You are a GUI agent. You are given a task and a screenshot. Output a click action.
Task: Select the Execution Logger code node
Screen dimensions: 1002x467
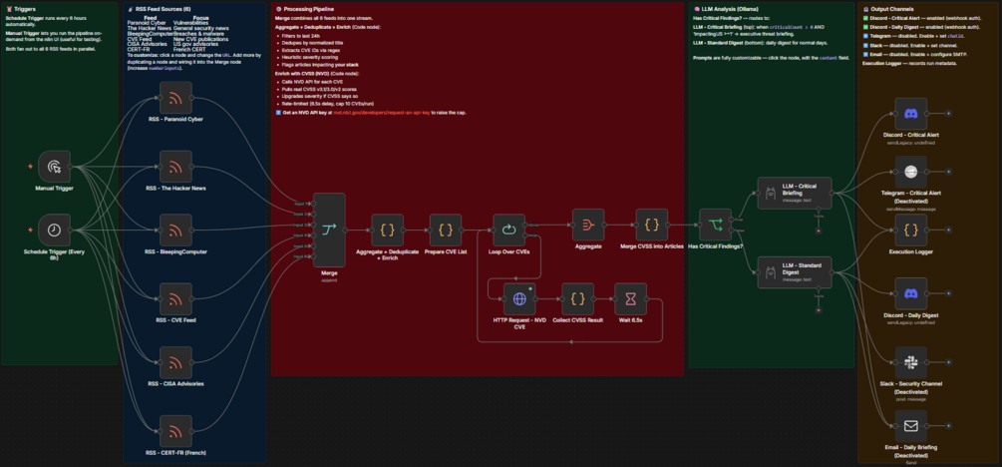click(911, 230)
